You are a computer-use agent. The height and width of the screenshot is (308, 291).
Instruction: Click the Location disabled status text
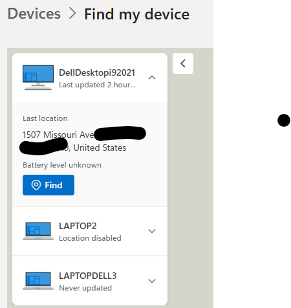[x=90, y=238]
